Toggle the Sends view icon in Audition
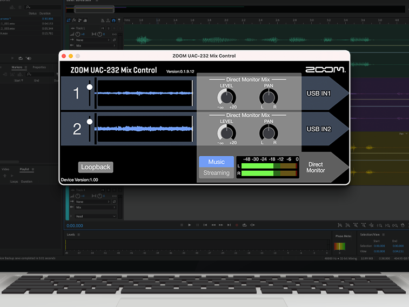 coord(79,21)
